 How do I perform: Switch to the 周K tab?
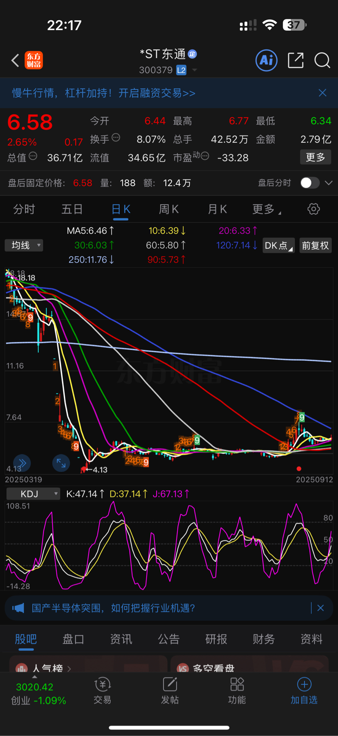click(169, 209)
